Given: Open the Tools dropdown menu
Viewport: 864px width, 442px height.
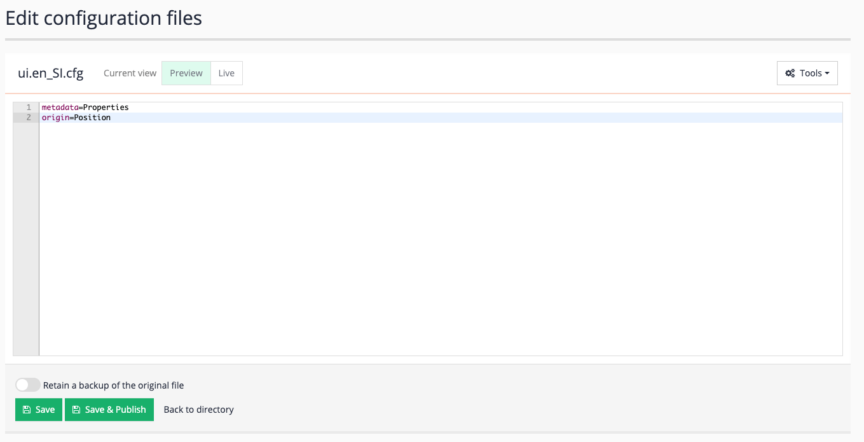Looking at the screenshot, I should pyautogui.click(x=807, y=73).
